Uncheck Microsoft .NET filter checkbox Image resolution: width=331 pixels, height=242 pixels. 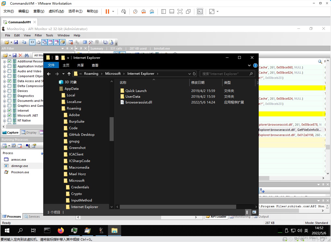tap(10, 116)
